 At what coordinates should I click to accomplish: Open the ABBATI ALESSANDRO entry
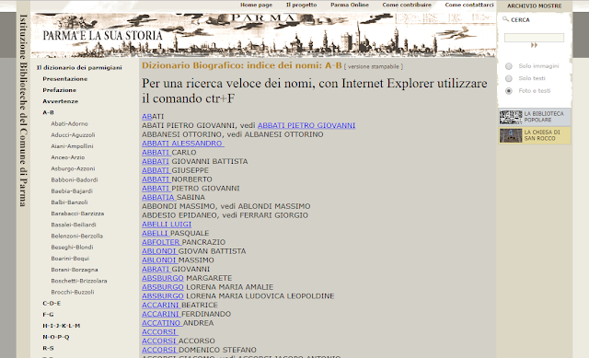click(x=183, y=144)
